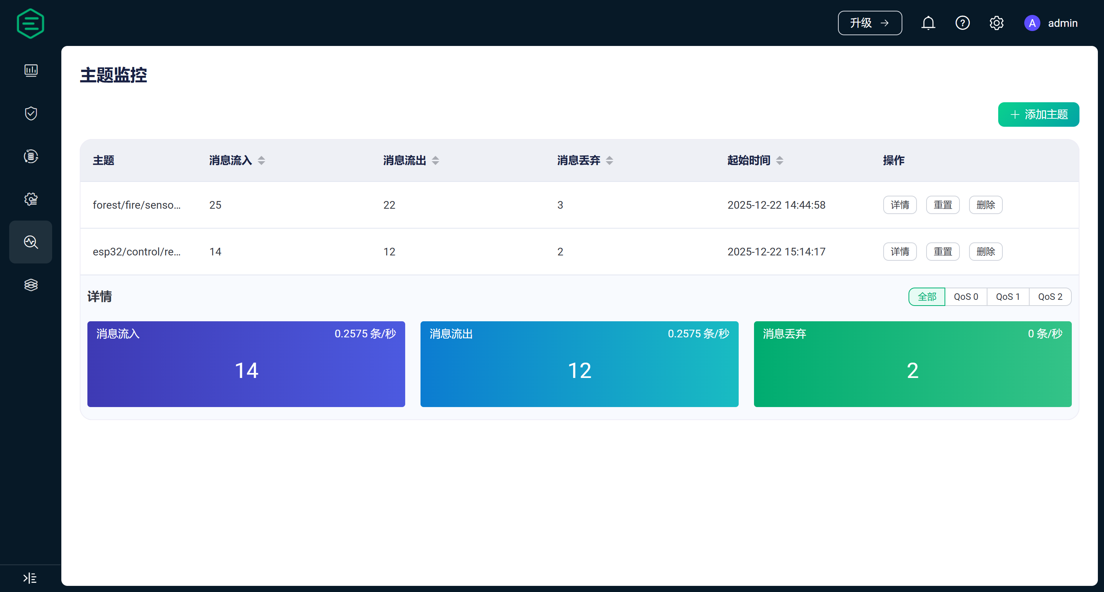
Task: Sort by 消息流入 column
Action: tap(261, 160)
